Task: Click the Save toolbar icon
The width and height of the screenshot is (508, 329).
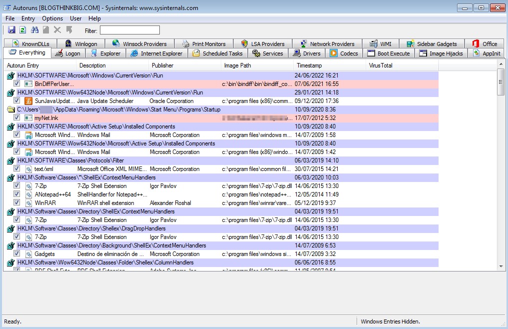Action: tap(11, 30)
